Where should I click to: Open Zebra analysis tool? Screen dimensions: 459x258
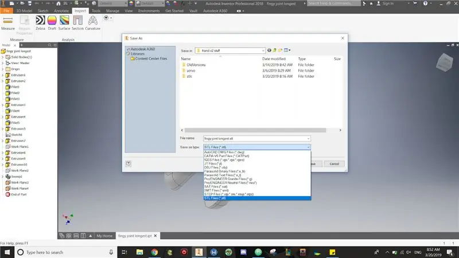(40, 21)
